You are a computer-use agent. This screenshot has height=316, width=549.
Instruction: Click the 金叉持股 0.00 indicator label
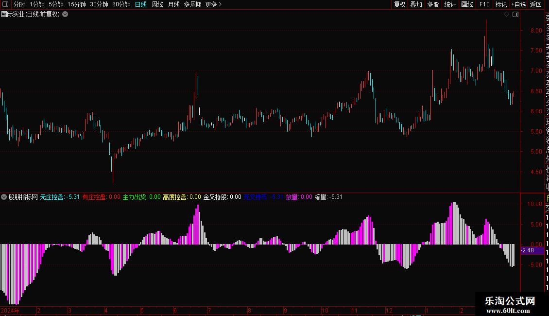click(x=223, y=197)
